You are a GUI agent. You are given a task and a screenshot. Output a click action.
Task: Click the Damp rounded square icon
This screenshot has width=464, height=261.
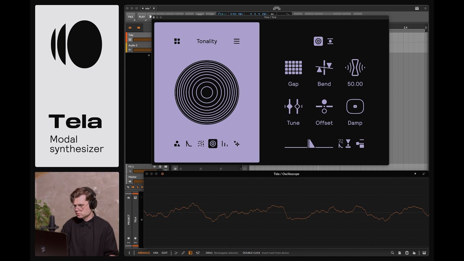click(x=355, y=107)
